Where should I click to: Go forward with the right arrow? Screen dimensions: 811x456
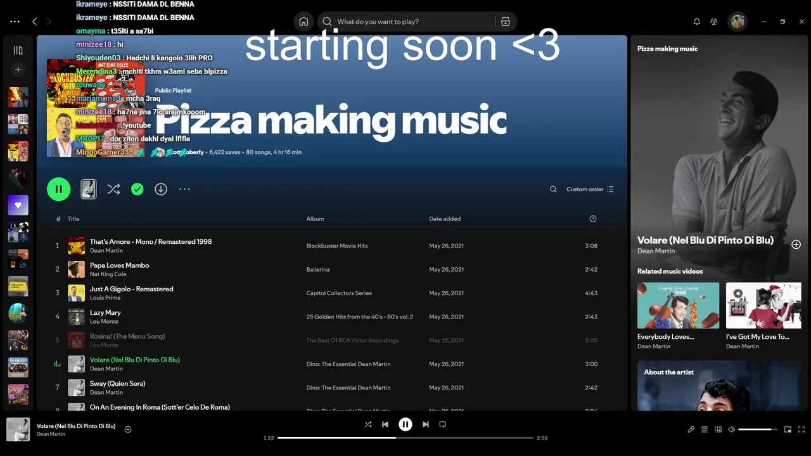pyautogui.click(x=49, y=22)
